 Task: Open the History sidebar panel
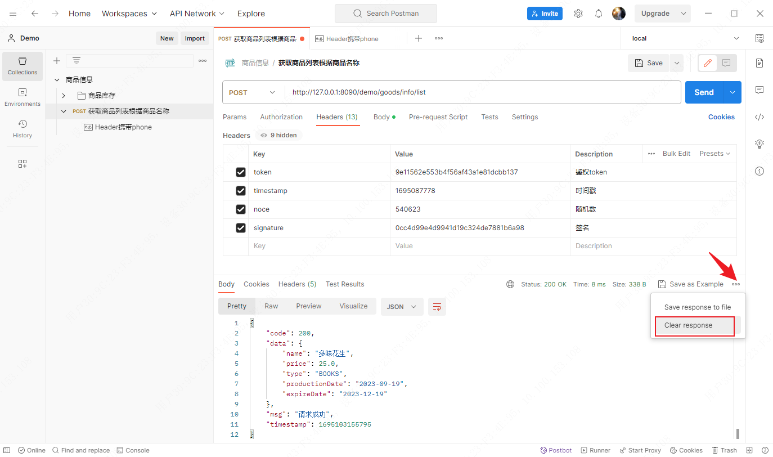click(23, 129)
